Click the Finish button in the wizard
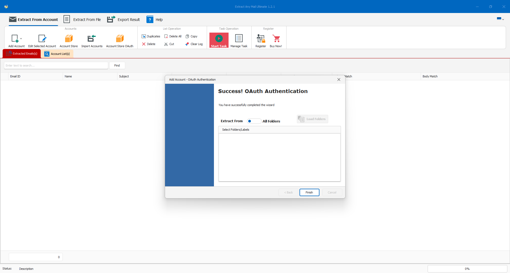Viewport: 510px width, 273px height. pos(309,192)
